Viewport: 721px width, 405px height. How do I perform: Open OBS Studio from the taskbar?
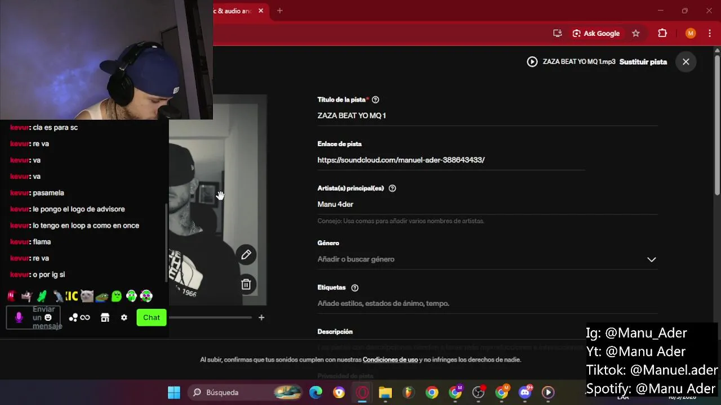(478, 392)
